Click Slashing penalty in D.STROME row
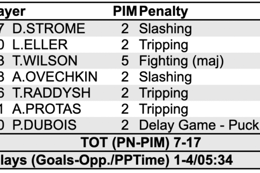Screen dimensions: 260x173 click(x=165, y=29)
